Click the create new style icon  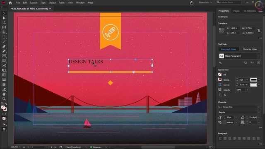pyautogui.click(x=258, y=62)
